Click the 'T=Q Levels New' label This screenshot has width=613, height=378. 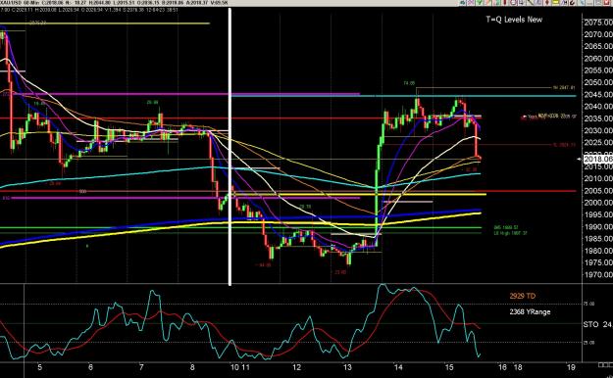click(514, 20)
